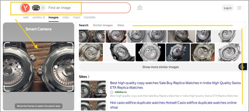Viewport: 249px width, 112px height.
Task: Open the maps tab
Action: [x=77, y=17]
